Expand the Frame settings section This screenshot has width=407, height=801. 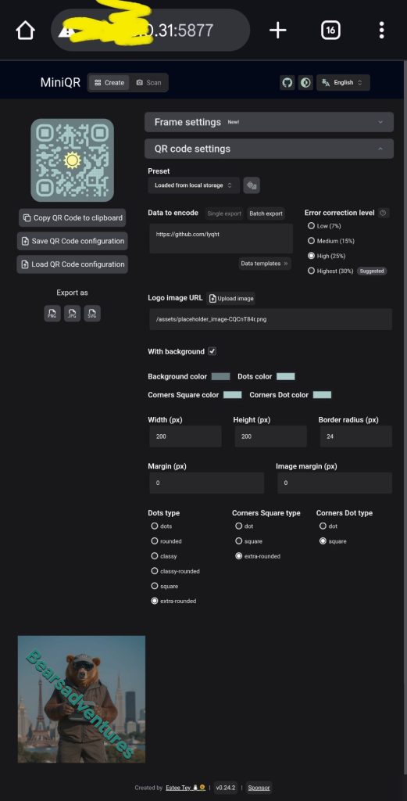[x=269, y=122]
